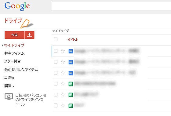Star the third document row

pos(63,73)
